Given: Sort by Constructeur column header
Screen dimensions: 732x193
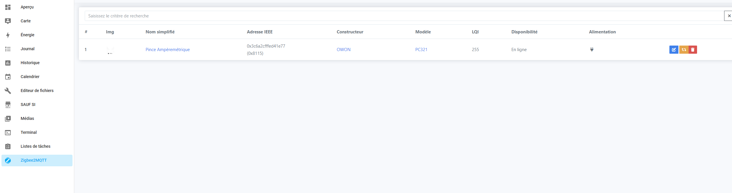Looking at the screenshot, I should coord(350,32).
